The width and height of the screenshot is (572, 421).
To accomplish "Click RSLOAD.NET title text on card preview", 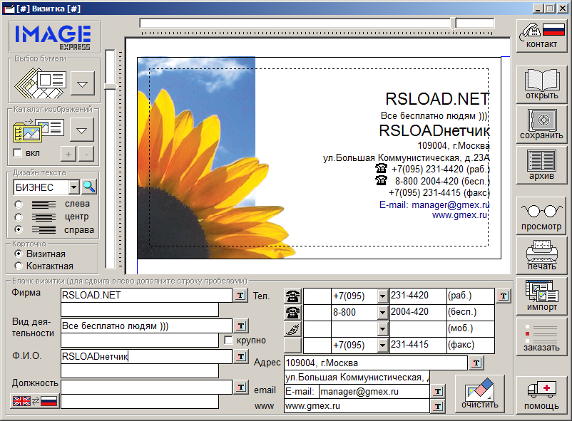I will [437, 99].
